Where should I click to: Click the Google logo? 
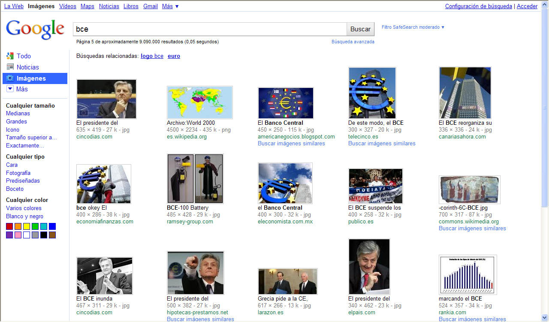pos(35,29)
